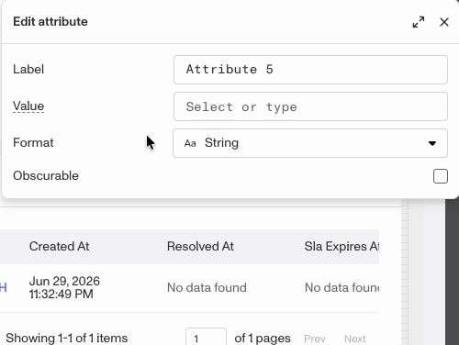Click the Resolved At 'No data found' cell
The width and height of the screenshot is (459, 345).
point(207,287)
